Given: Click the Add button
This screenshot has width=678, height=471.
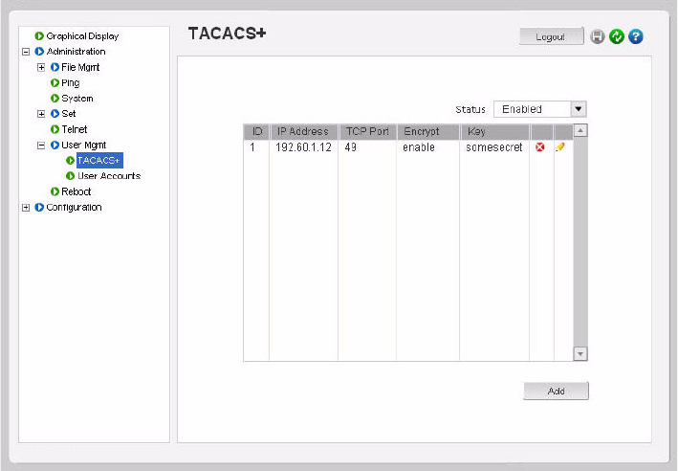Looking at the screenshot, I should (x=556, y=391).
